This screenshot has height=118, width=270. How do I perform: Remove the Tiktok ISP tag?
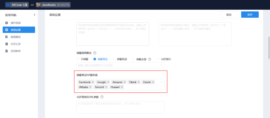click(x=139, y=82)
